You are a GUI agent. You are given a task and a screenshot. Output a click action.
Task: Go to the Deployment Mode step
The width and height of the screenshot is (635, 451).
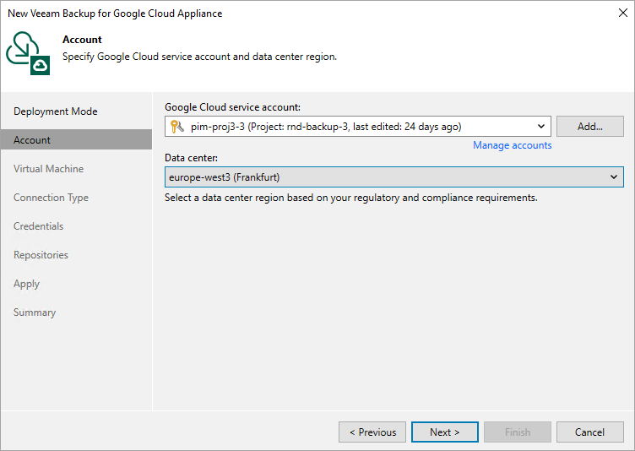pos(56,111)
